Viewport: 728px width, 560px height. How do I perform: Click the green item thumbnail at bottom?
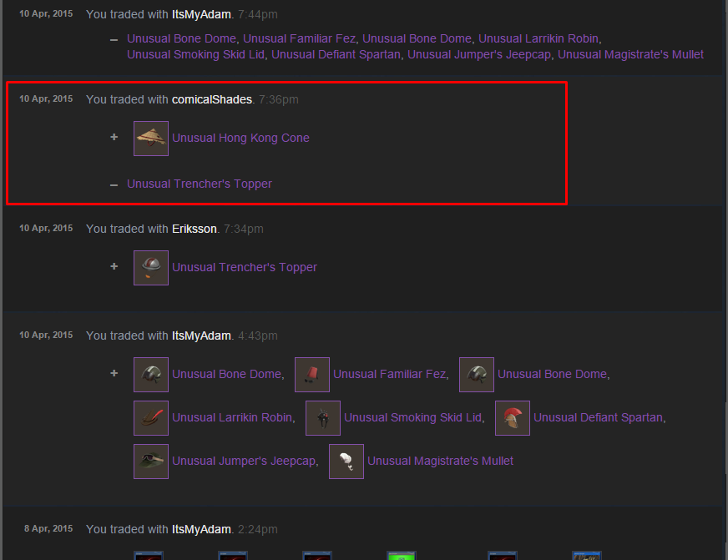pos(401,555)
